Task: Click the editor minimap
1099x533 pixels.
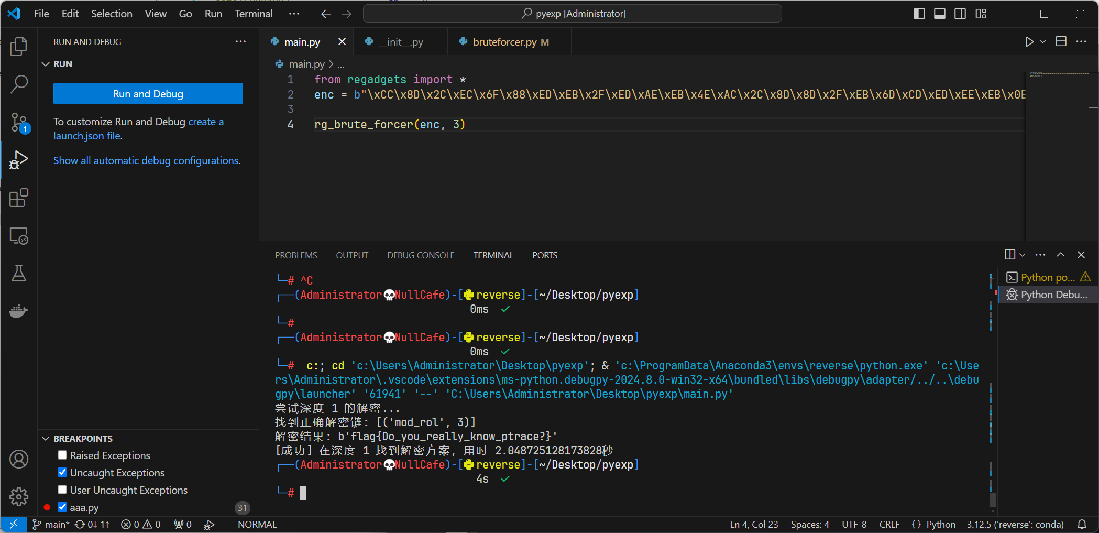Action: 1057,155
